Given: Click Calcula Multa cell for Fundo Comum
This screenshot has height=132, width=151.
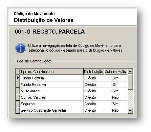Looking at the screenshot, I should [115, 78].
